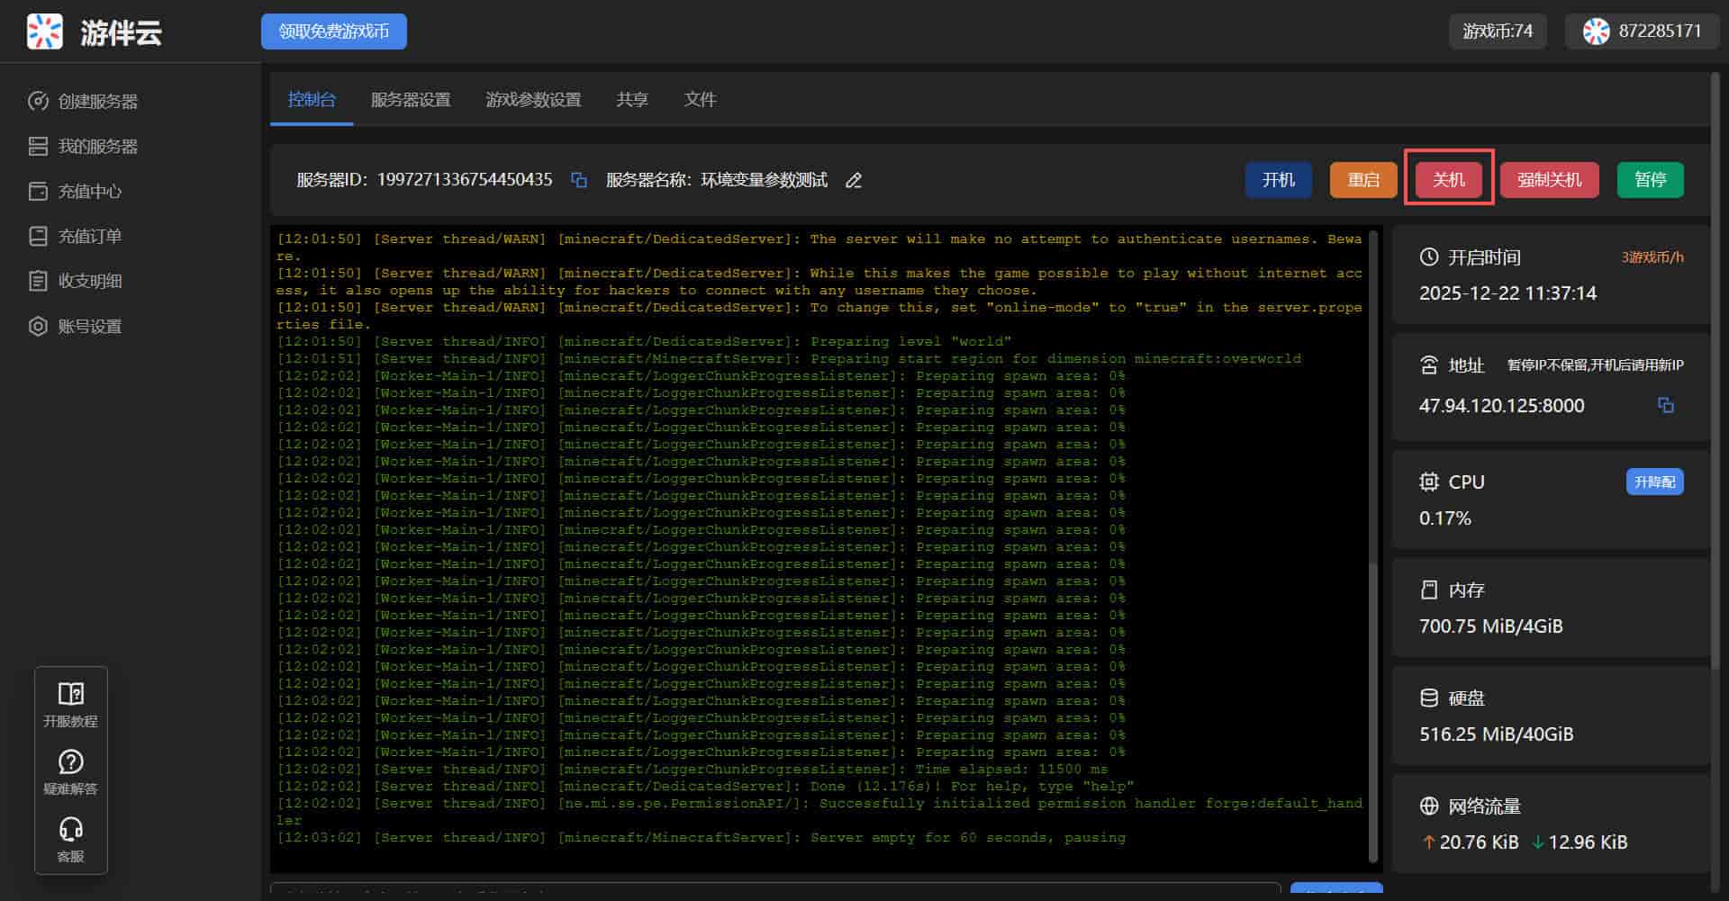Click the 游伴云 logo icon
Image resolution: width=1729 pixels, height=901 pixels.
[x=45, y=32]
